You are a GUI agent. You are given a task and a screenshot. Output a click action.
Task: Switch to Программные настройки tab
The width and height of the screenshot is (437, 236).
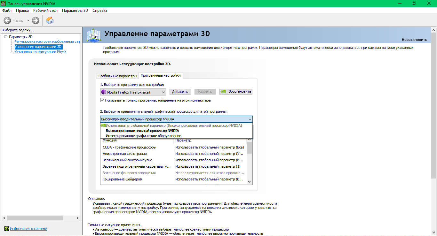coord(161,75)
